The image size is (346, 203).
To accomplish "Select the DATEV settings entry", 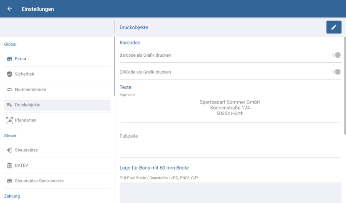I will click(21, 166).
